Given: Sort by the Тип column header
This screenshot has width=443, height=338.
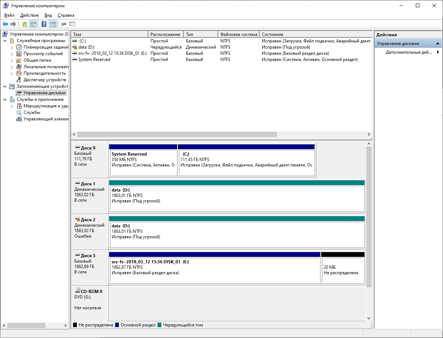Looking at the screenshot, I should (201, 34).
